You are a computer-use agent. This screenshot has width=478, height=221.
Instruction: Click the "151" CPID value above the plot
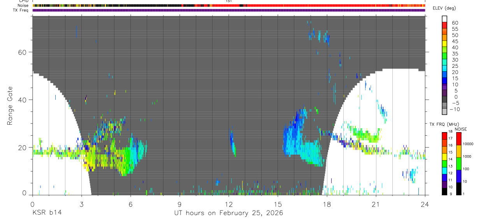click(x=228, y=1)
